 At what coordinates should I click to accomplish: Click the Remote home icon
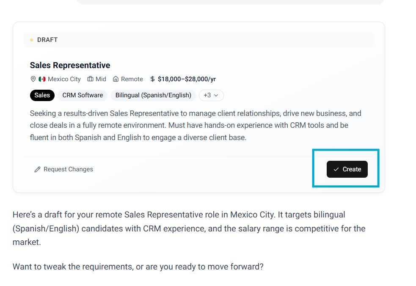[x=116, y=79]
